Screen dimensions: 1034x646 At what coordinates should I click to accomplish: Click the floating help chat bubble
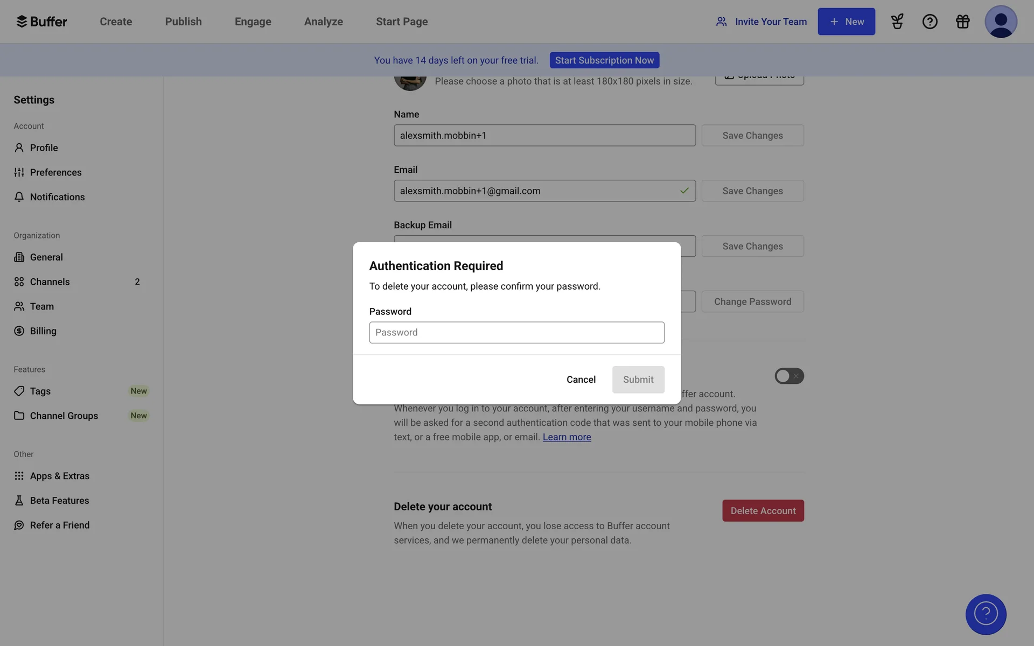point(986,614)
